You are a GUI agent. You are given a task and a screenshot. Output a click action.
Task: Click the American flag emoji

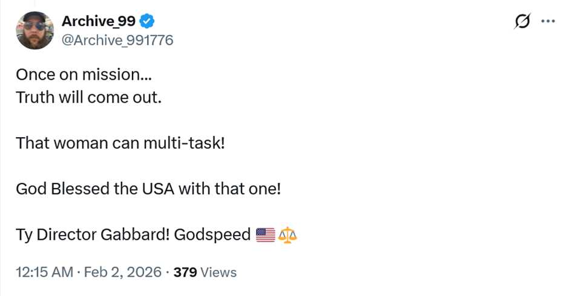click(265, 234)
